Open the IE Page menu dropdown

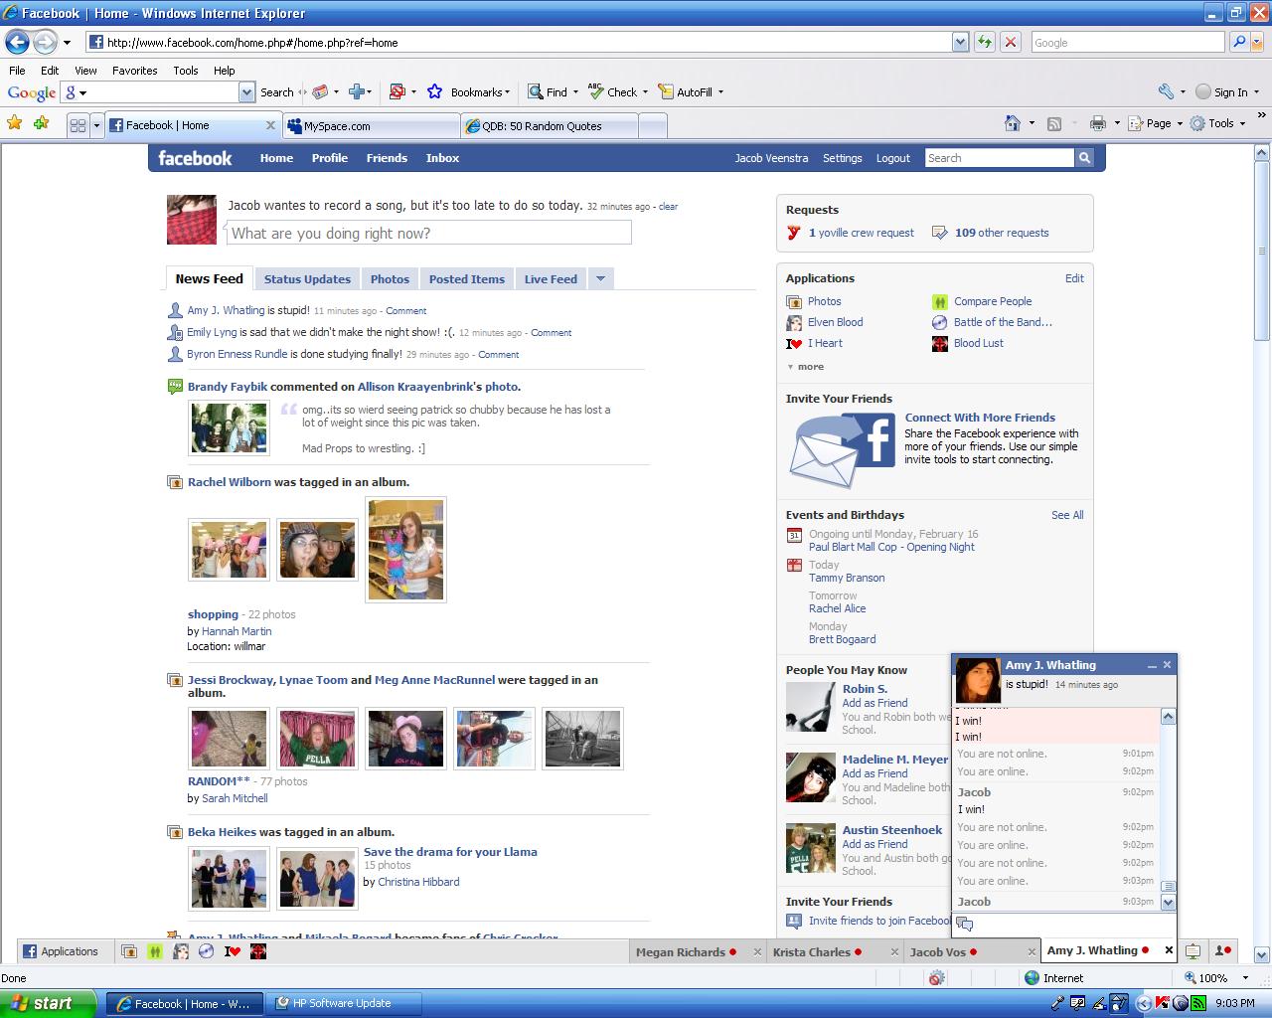pyautogui.click(x=1159, y=123)
